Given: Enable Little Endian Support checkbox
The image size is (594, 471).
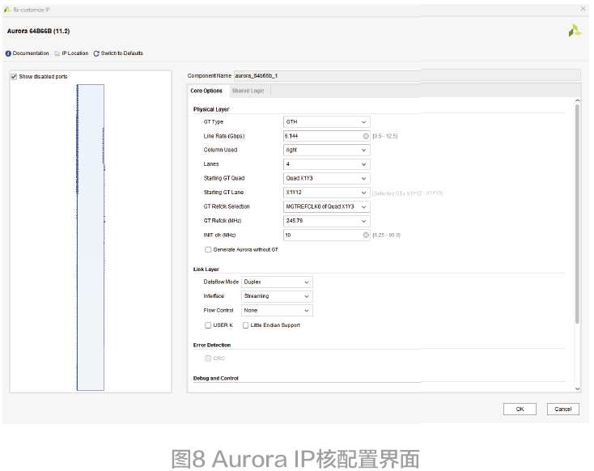Looking at the screenshot, I should tap(245, 325).
